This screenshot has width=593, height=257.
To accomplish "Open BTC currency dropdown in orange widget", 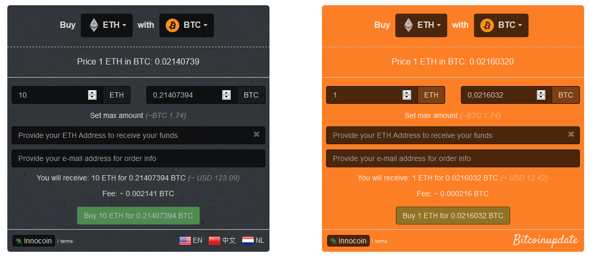I will click(x=501, y=25).
